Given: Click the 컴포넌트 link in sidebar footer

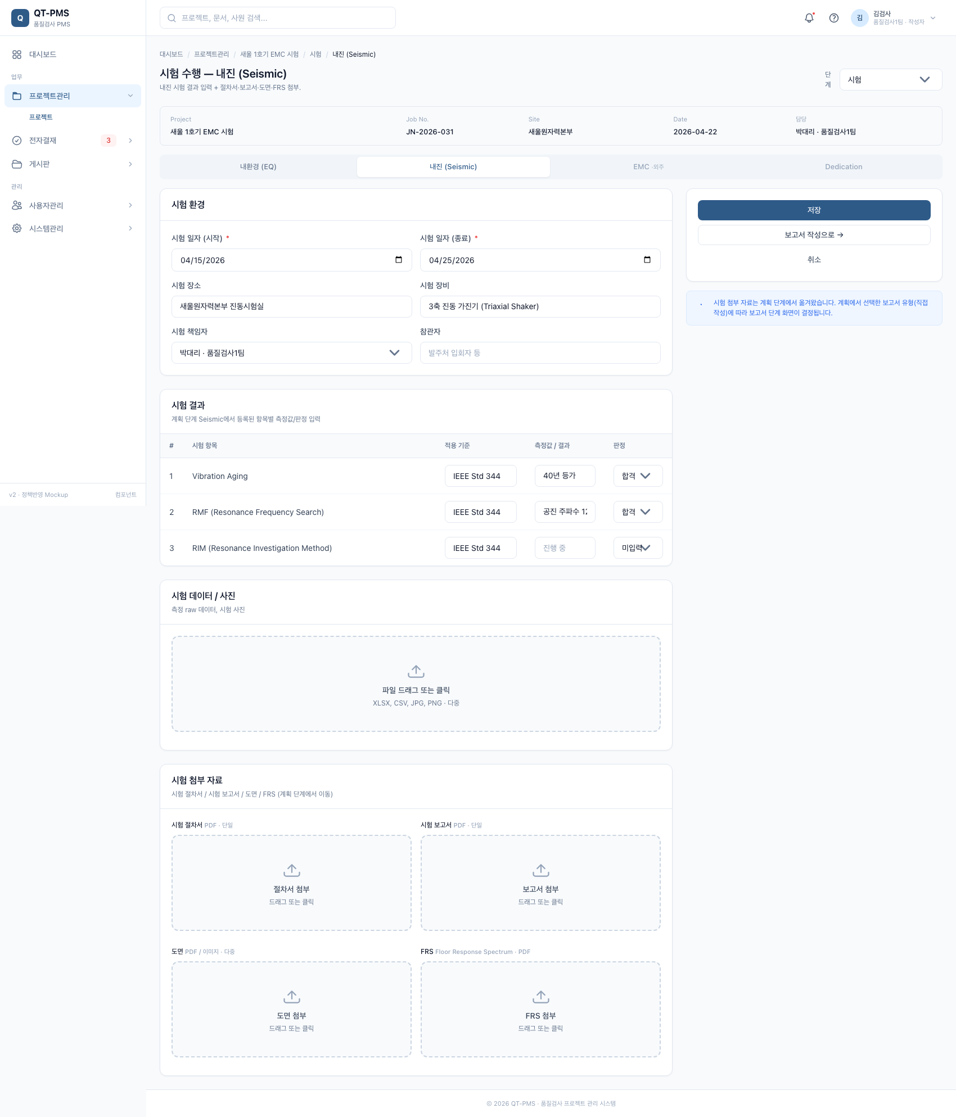Looking at the screenshot, I should tap(126, 495).
